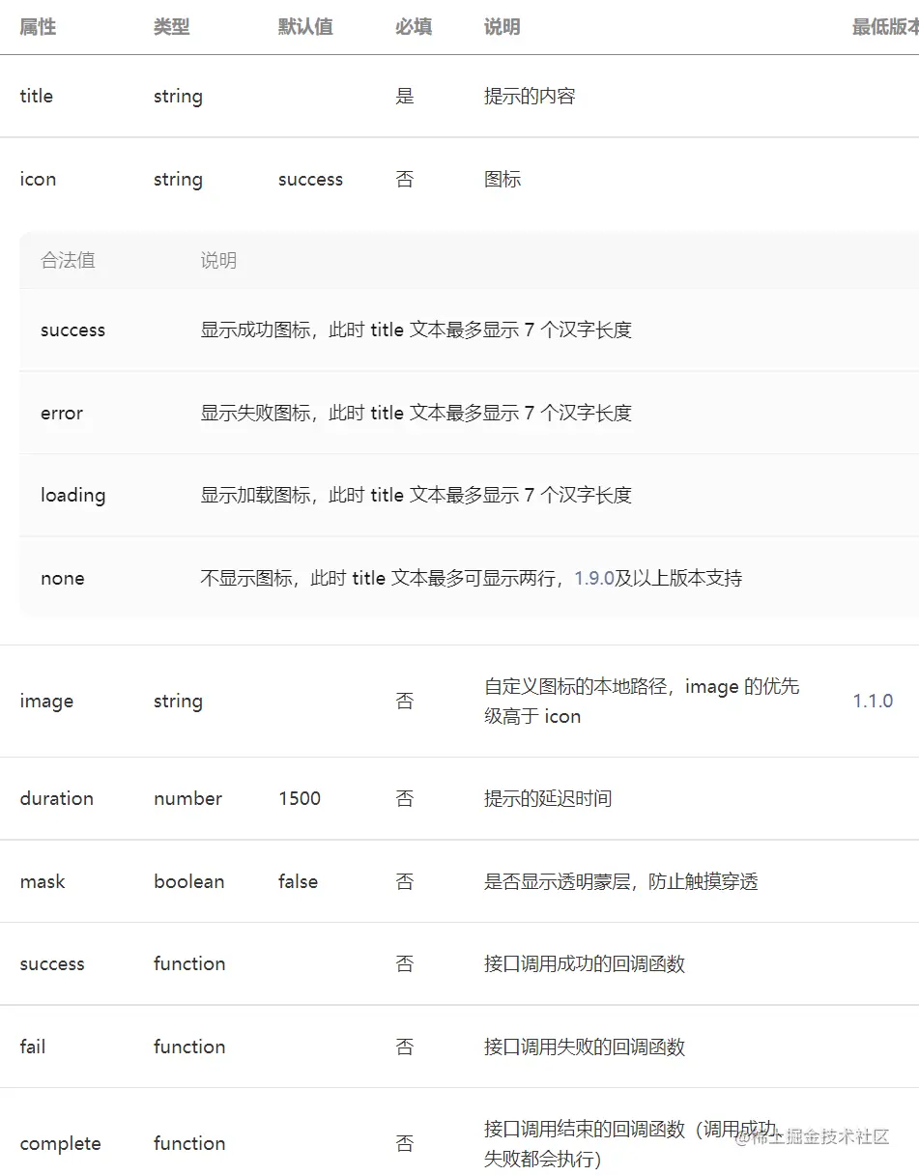Select description 接口调用失败的回调函数

tap(585, 1047)
